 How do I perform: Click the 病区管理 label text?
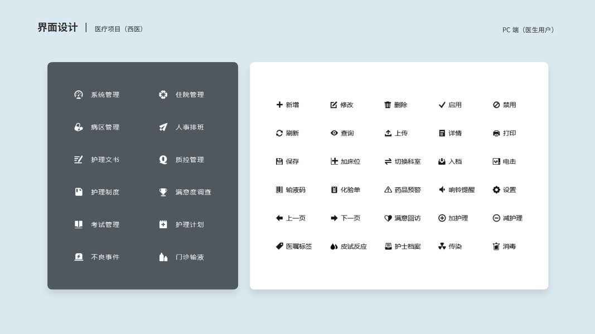105,127
